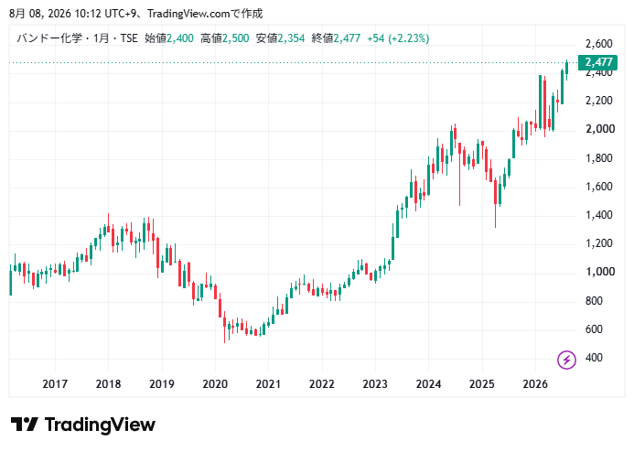Click the 2021 time axis label

(268, 384)
